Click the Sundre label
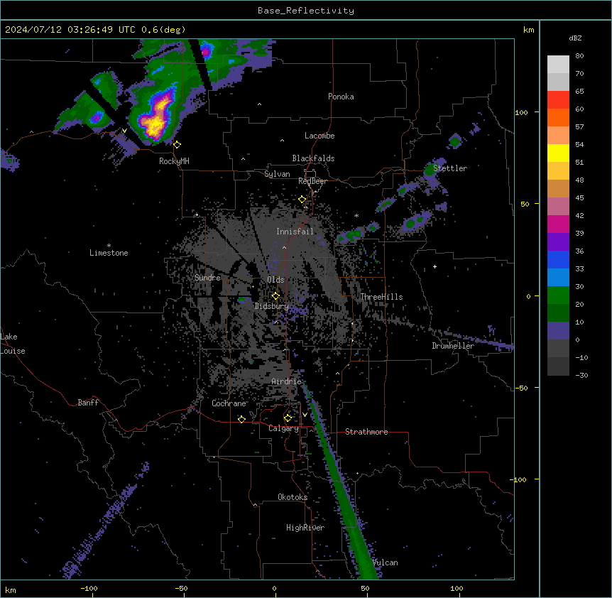The image size is (612, 598). coord(207,278)
